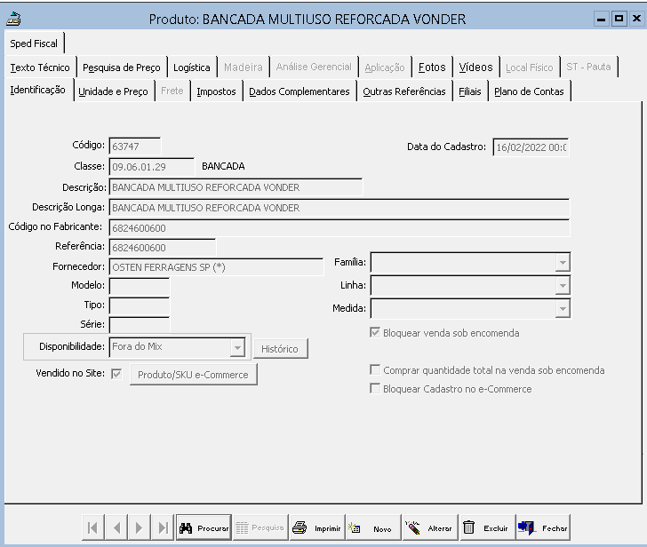The height and width of the screenshot is (547, 647).
Task: Go to the next record
Action: 140,527
